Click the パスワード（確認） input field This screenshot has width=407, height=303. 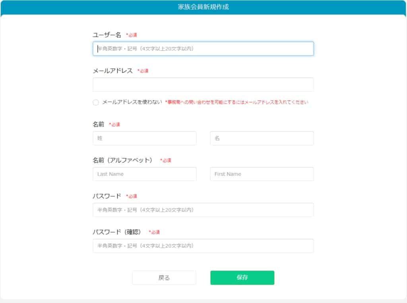click(x=203, y=246)
